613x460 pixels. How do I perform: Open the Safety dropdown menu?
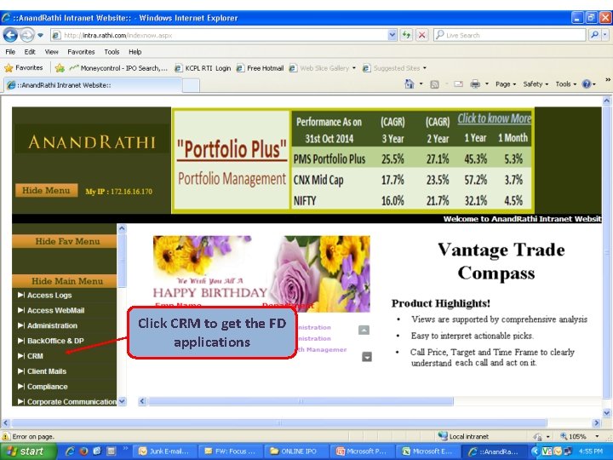pos(536,84)
